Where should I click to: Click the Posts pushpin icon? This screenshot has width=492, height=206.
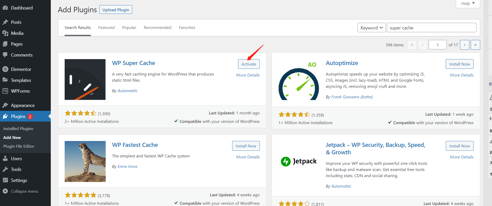click(5, 22)
